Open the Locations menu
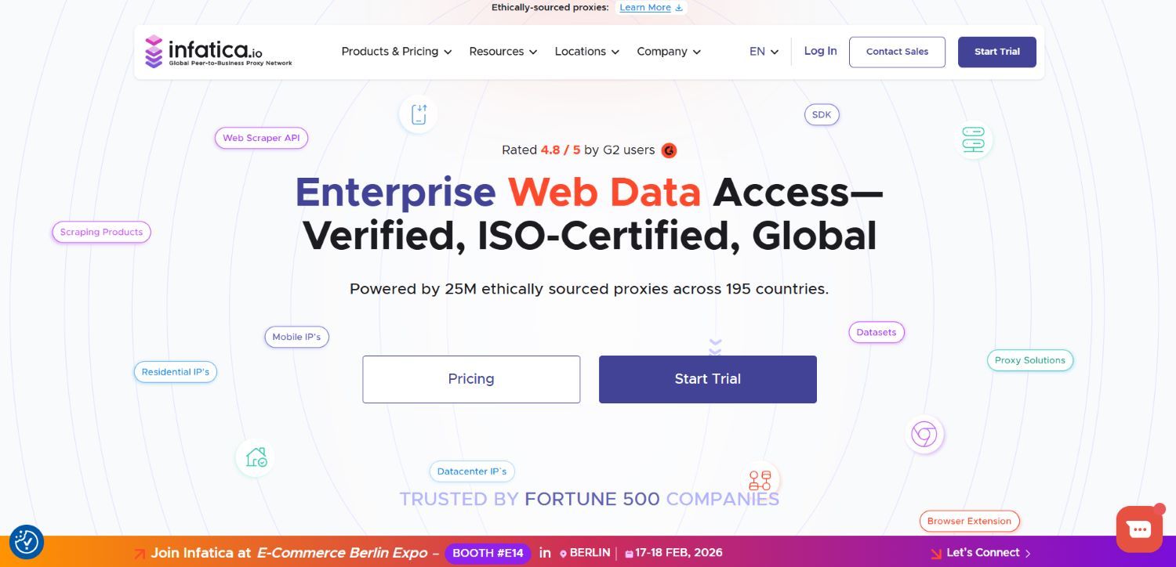The width and height of the screenshot is (1176, 567). click(587, 52)
